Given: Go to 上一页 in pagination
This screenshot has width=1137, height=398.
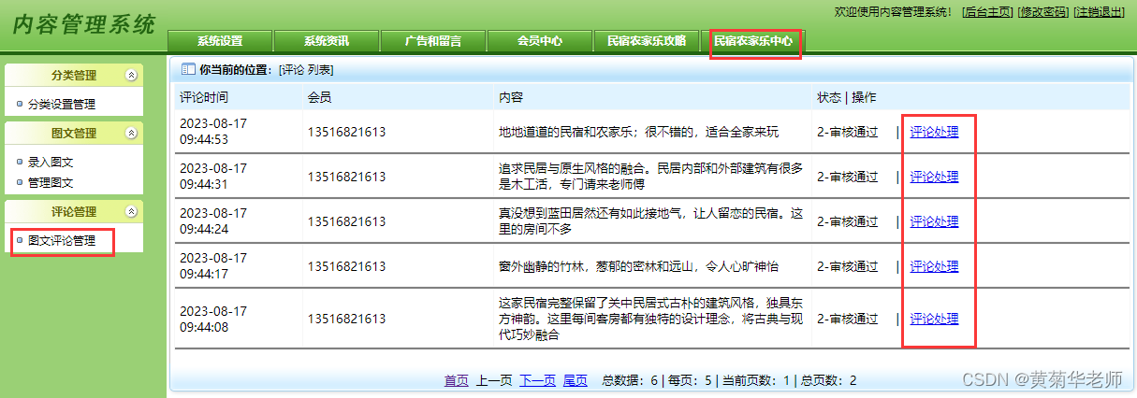Looking at the screenshot, I should point(494,380).
